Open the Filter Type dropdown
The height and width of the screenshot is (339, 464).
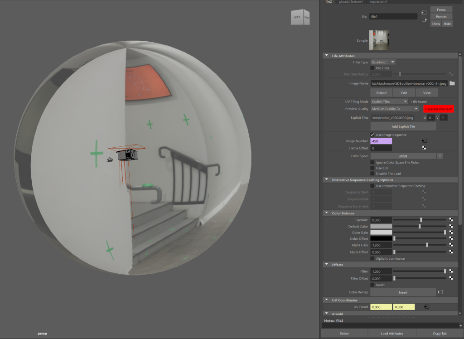pyautogui.click(x=383, y=62)
